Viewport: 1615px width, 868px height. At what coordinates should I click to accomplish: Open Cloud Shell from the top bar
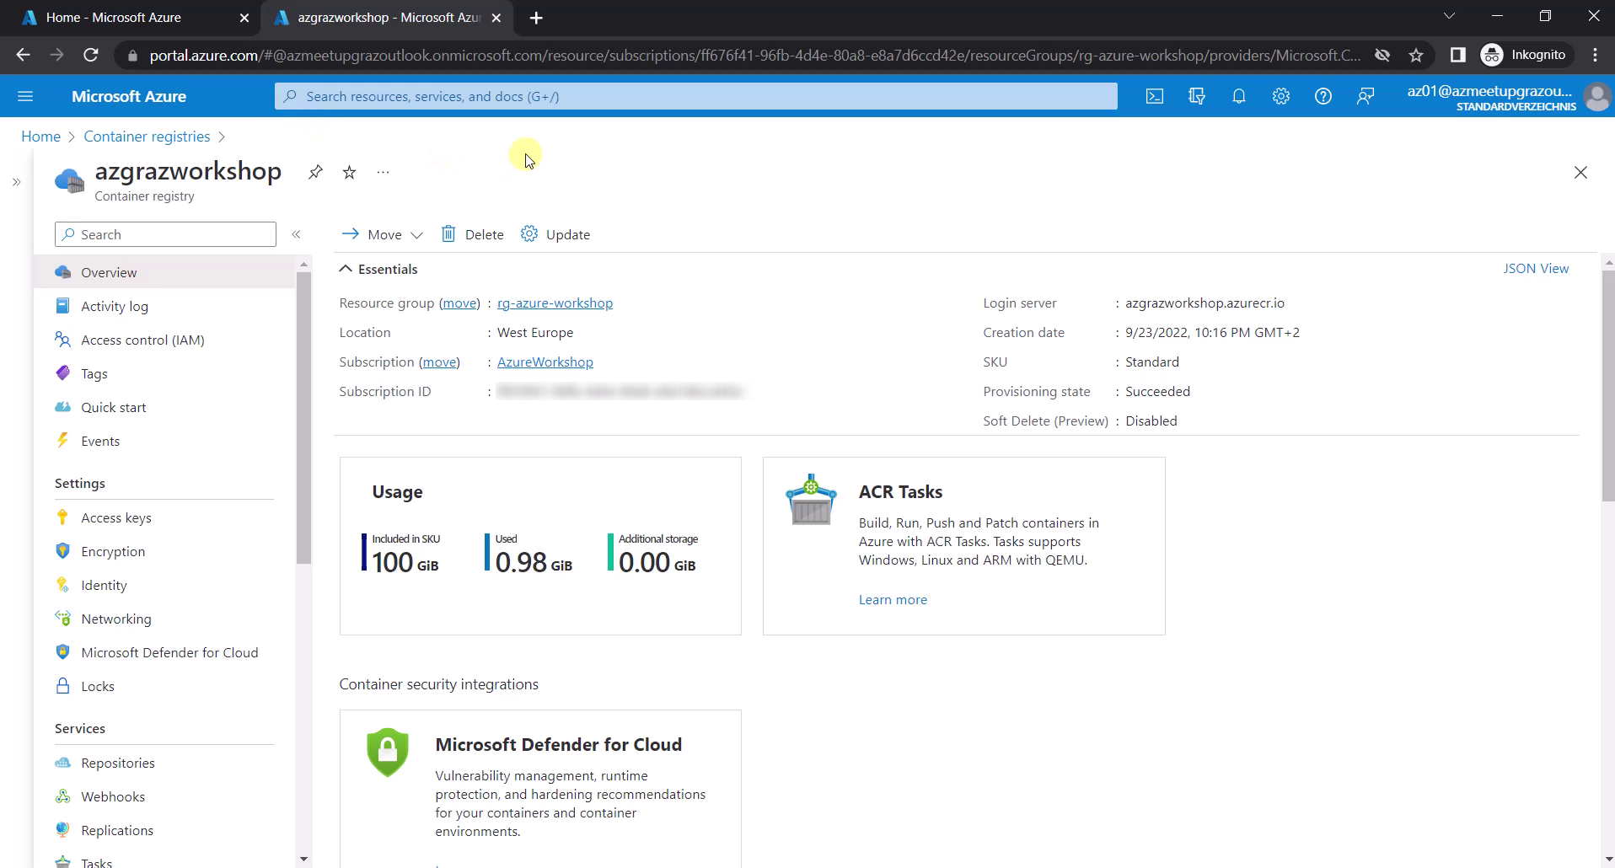pos(1155,97)
